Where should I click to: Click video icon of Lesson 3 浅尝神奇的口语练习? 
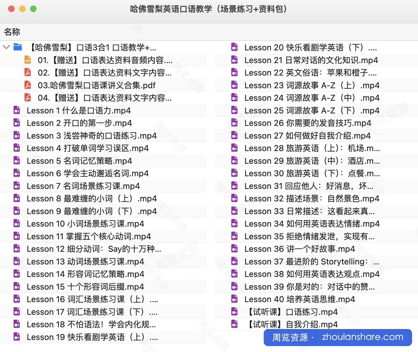click(x=17, y=135)
